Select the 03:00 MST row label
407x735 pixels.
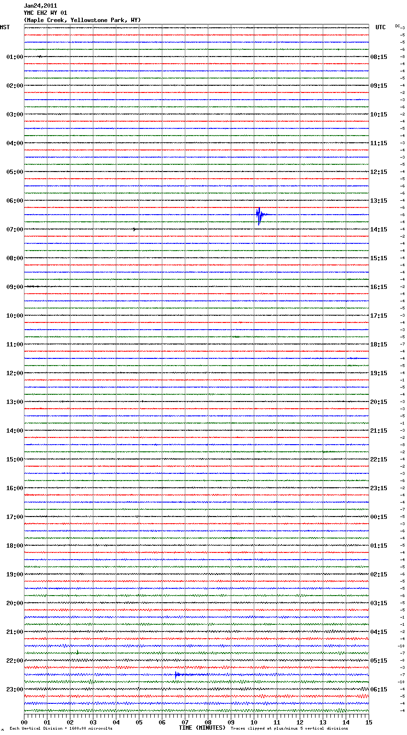14,115
